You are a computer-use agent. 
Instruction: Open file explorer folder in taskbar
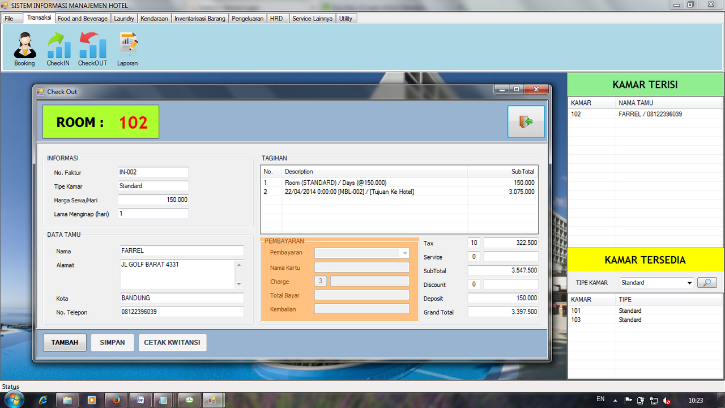click(67, 400)
